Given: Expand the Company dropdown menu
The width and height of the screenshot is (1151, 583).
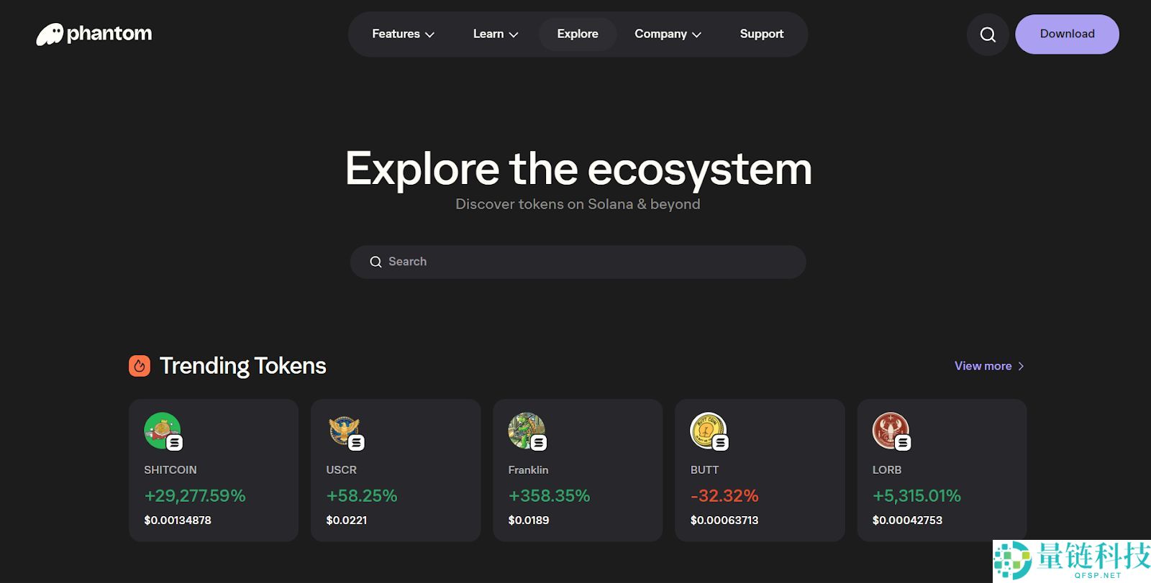Looking at the screenshot, I should [667, 34].
